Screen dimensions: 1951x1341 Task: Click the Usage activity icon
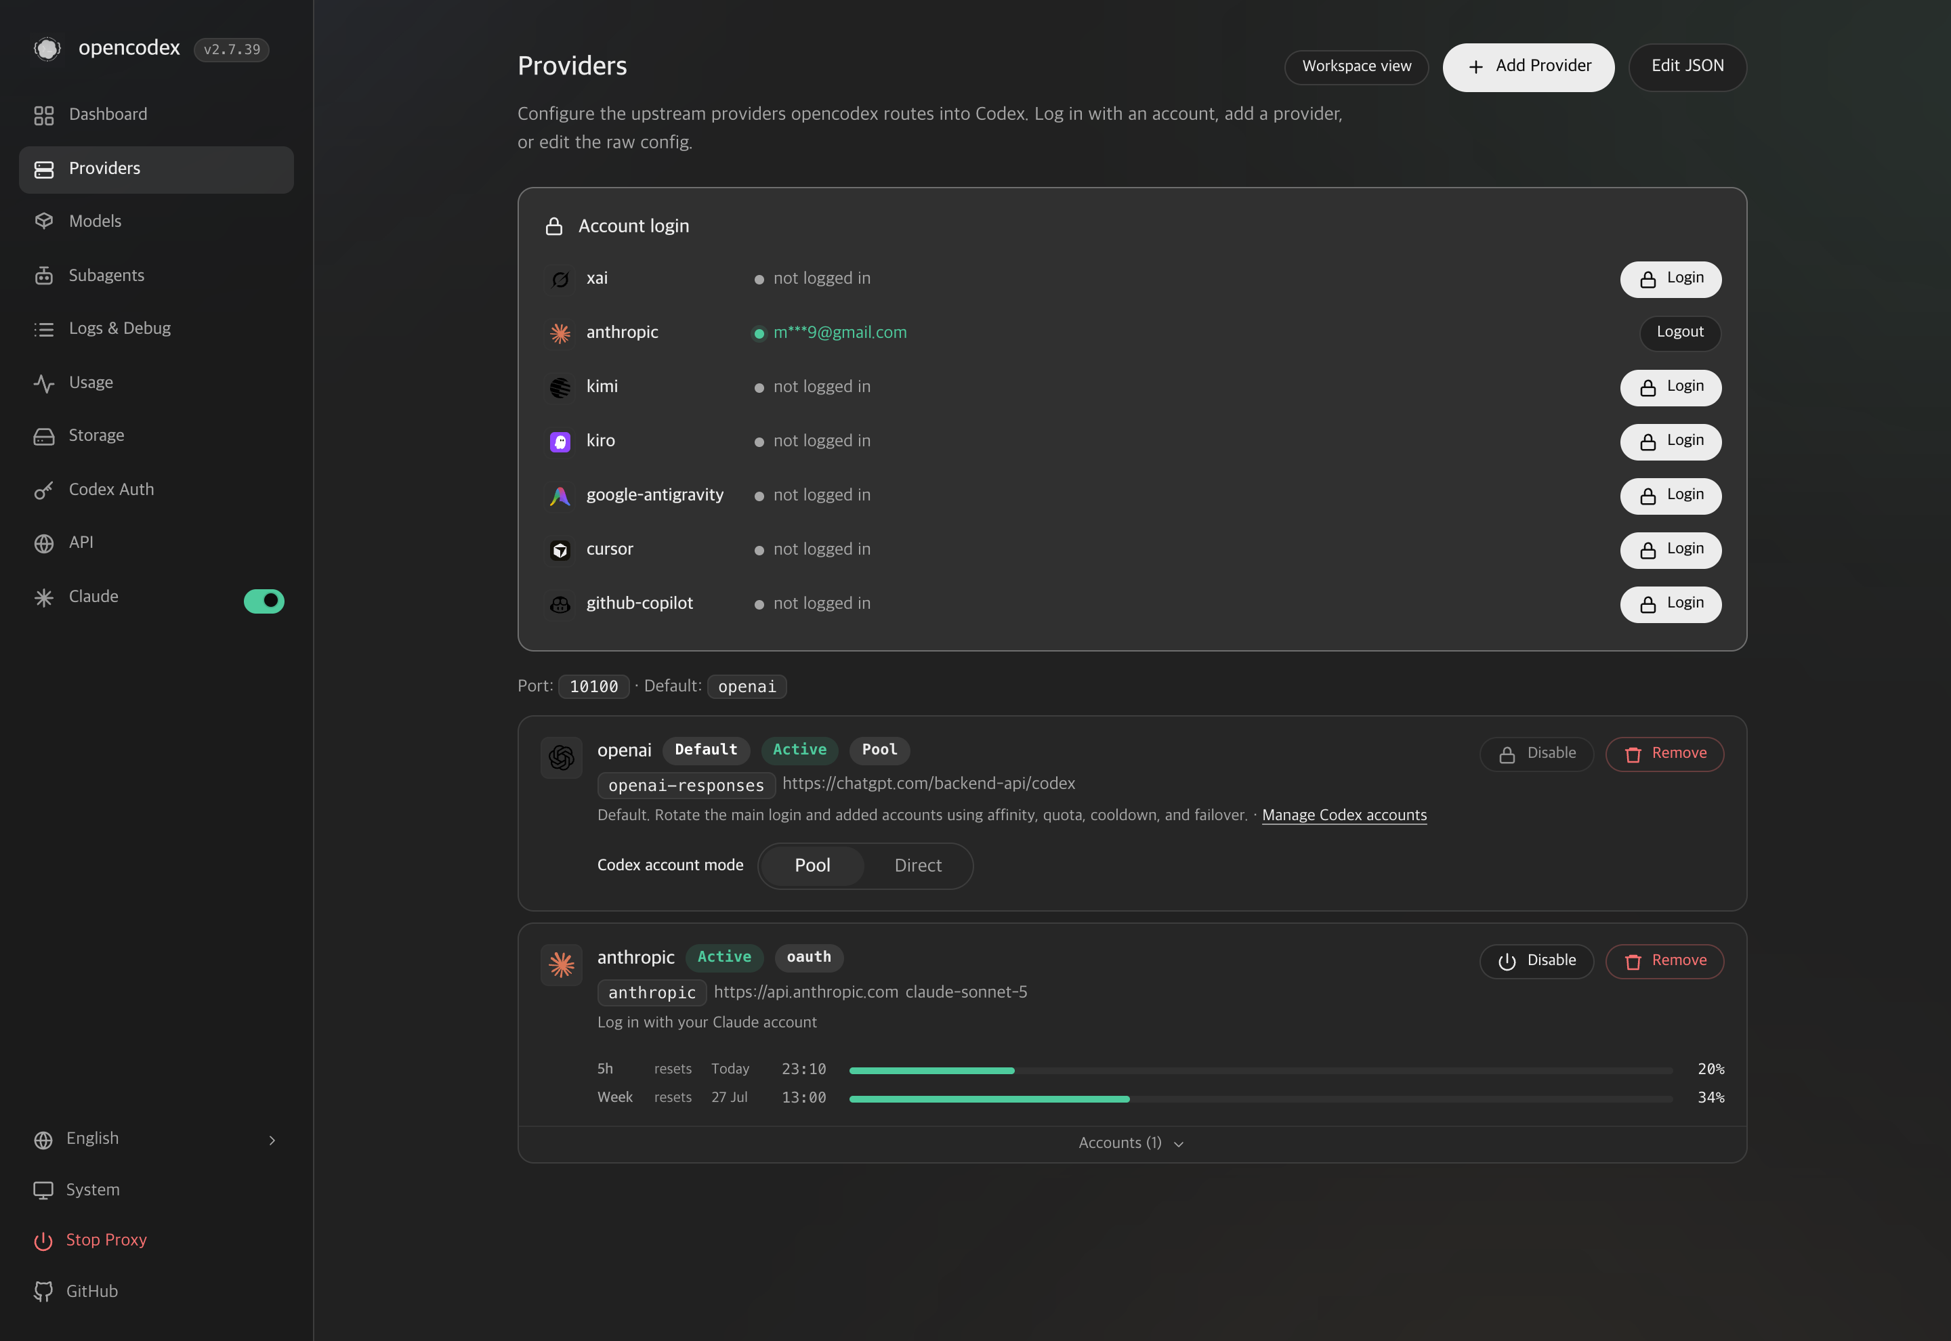point(43,383)
